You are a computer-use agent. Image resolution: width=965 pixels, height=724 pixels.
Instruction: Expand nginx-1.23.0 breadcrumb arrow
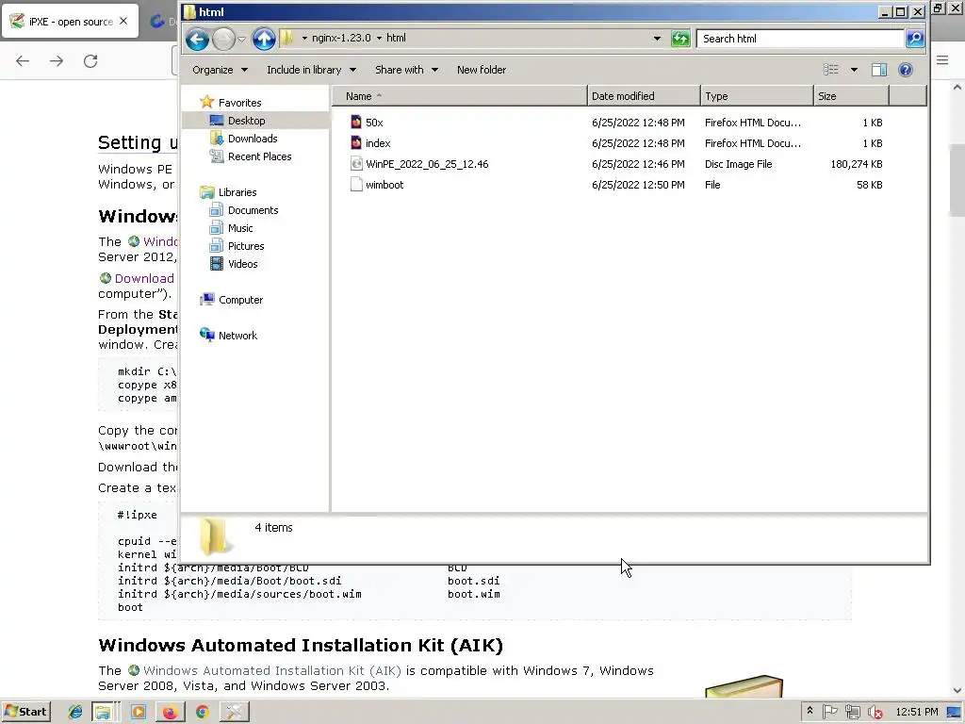[x=379, y=38]
